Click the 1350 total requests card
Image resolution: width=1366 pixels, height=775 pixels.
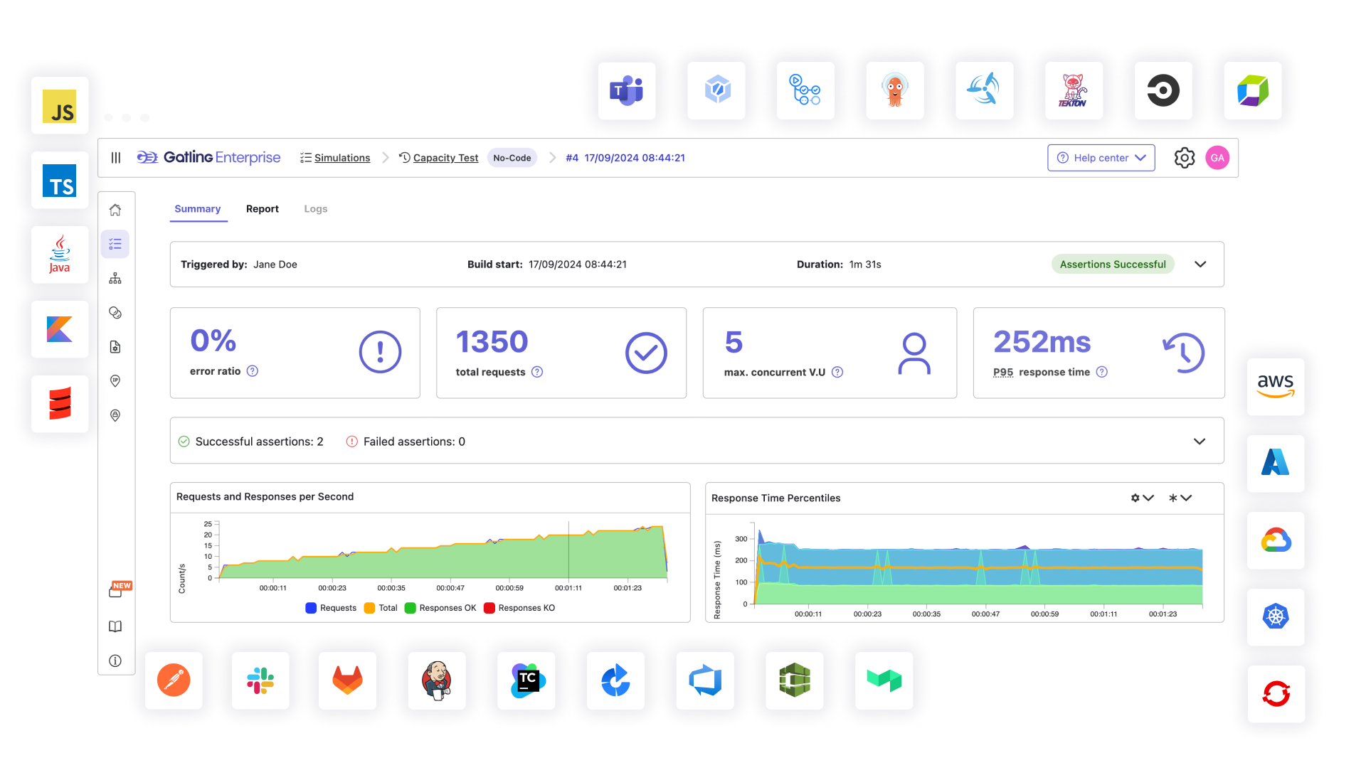pos(561,353)
